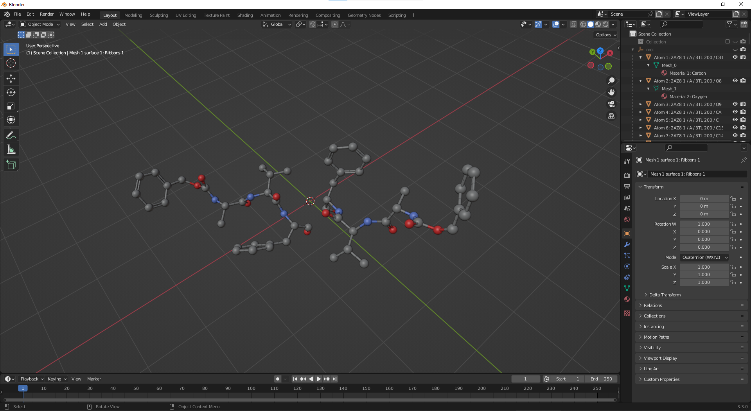The width and height of the screenshot is (751, 411).
Task: Toggle lock on Location X
Action: click(x=733, y=199)
